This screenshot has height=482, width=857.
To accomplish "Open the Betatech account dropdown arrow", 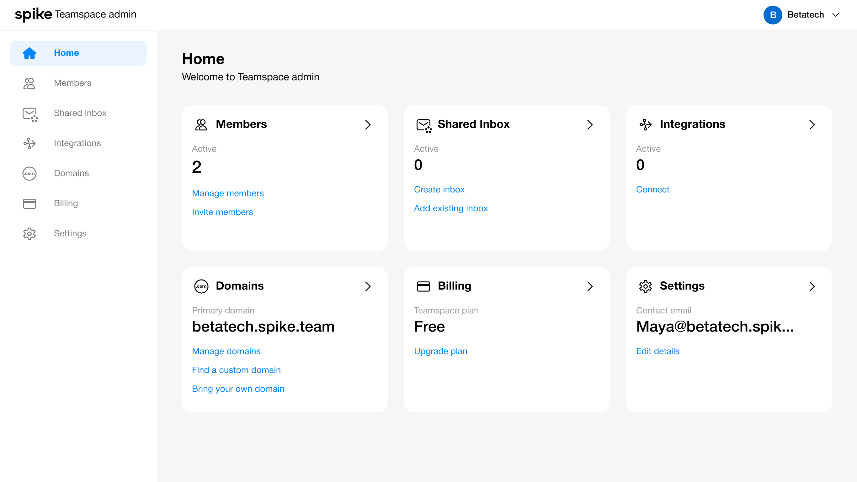I will coord(835,15).
